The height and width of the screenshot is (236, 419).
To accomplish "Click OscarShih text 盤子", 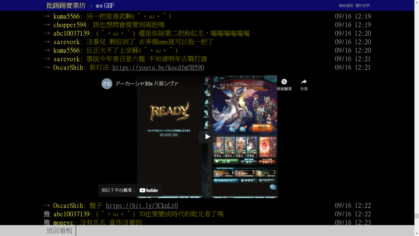I will point(96,206).
